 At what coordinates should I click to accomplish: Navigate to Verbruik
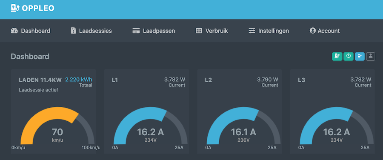click(x=212, y=31)
